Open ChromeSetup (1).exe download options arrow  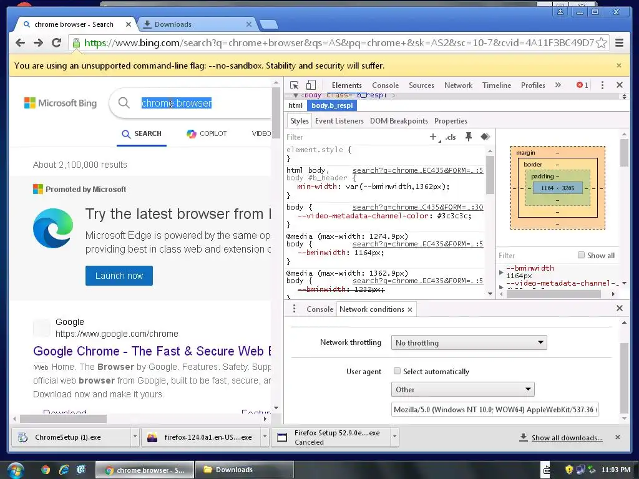click(135, 437)
